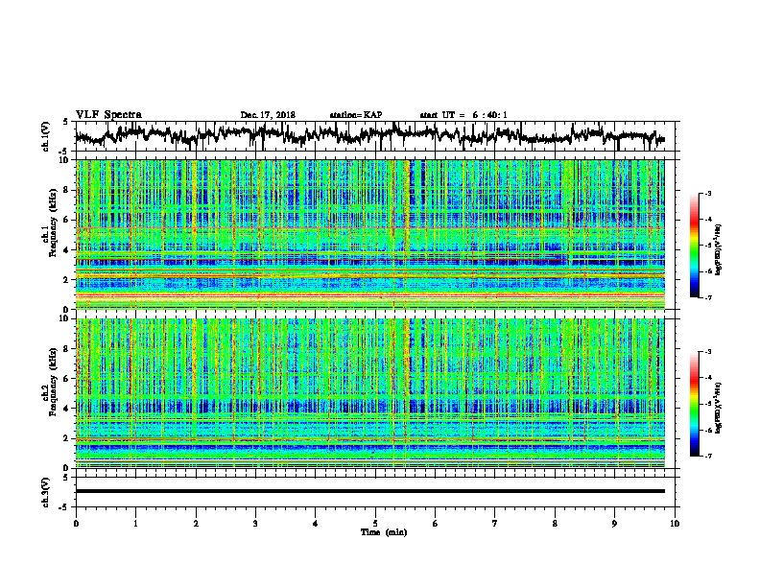
Task: Click time axis tick label "5"
Action: [x=375, y=524]
